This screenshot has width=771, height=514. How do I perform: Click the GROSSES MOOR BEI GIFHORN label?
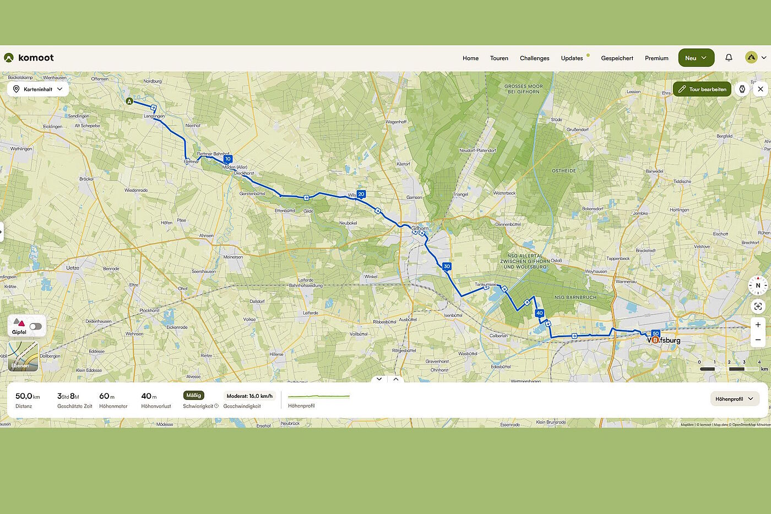[524, 89]
